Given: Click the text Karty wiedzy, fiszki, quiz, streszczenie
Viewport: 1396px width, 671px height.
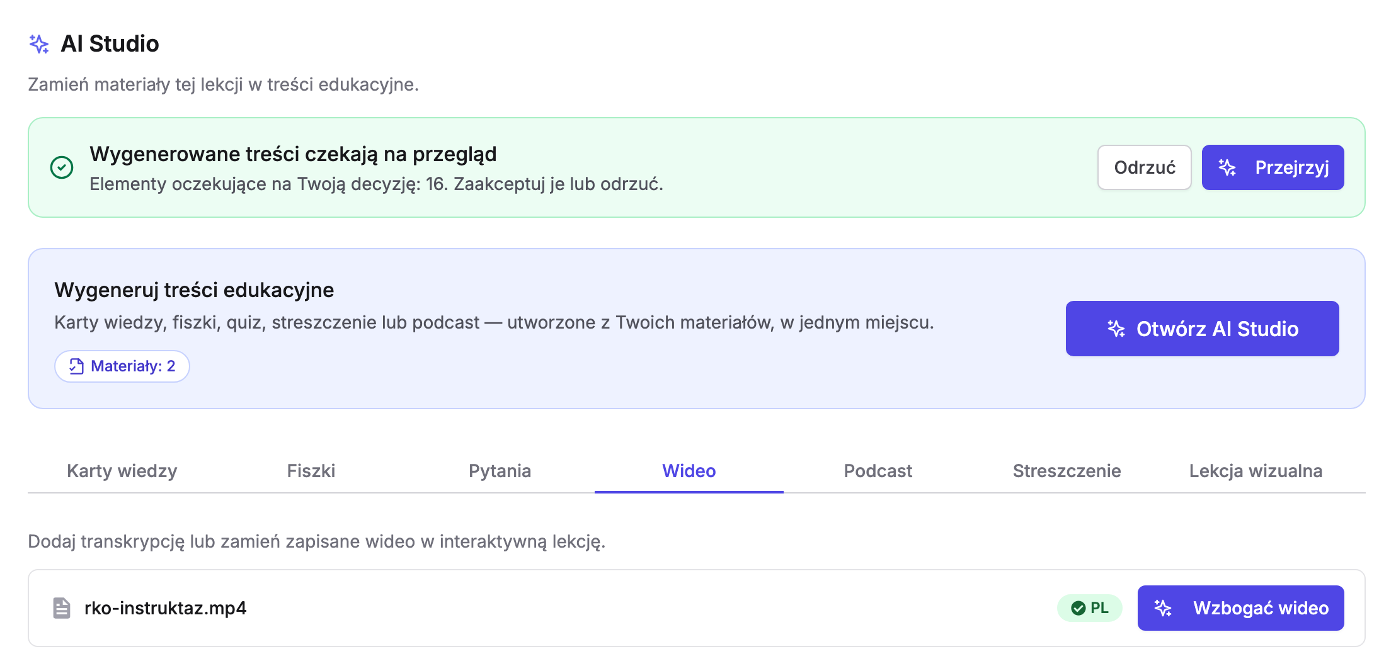Looking at the screenshot, I should (x=215, y=323).
